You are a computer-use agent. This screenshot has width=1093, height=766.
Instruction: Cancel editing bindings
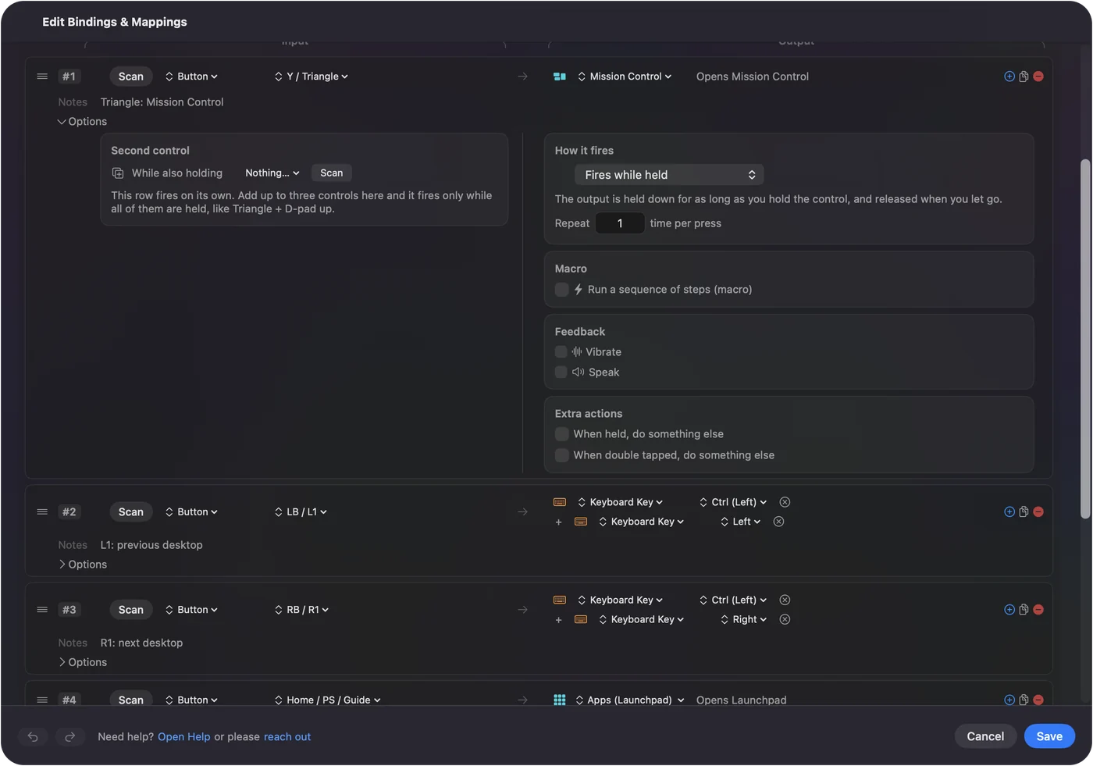[x=985, y=736]
